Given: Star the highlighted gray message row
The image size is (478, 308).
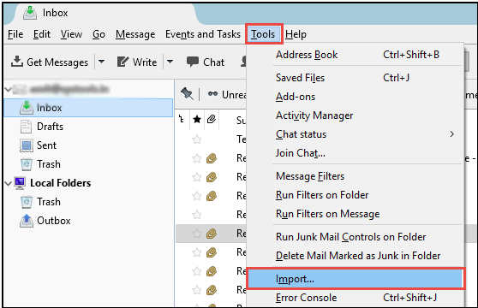Looking at the screenshot, I should coord(197,234).
